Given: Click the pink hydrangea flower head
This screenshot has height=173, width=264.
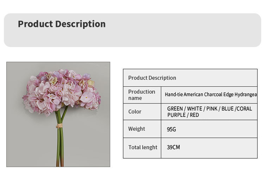Looking at the screenshot, I should click(62, 90).
